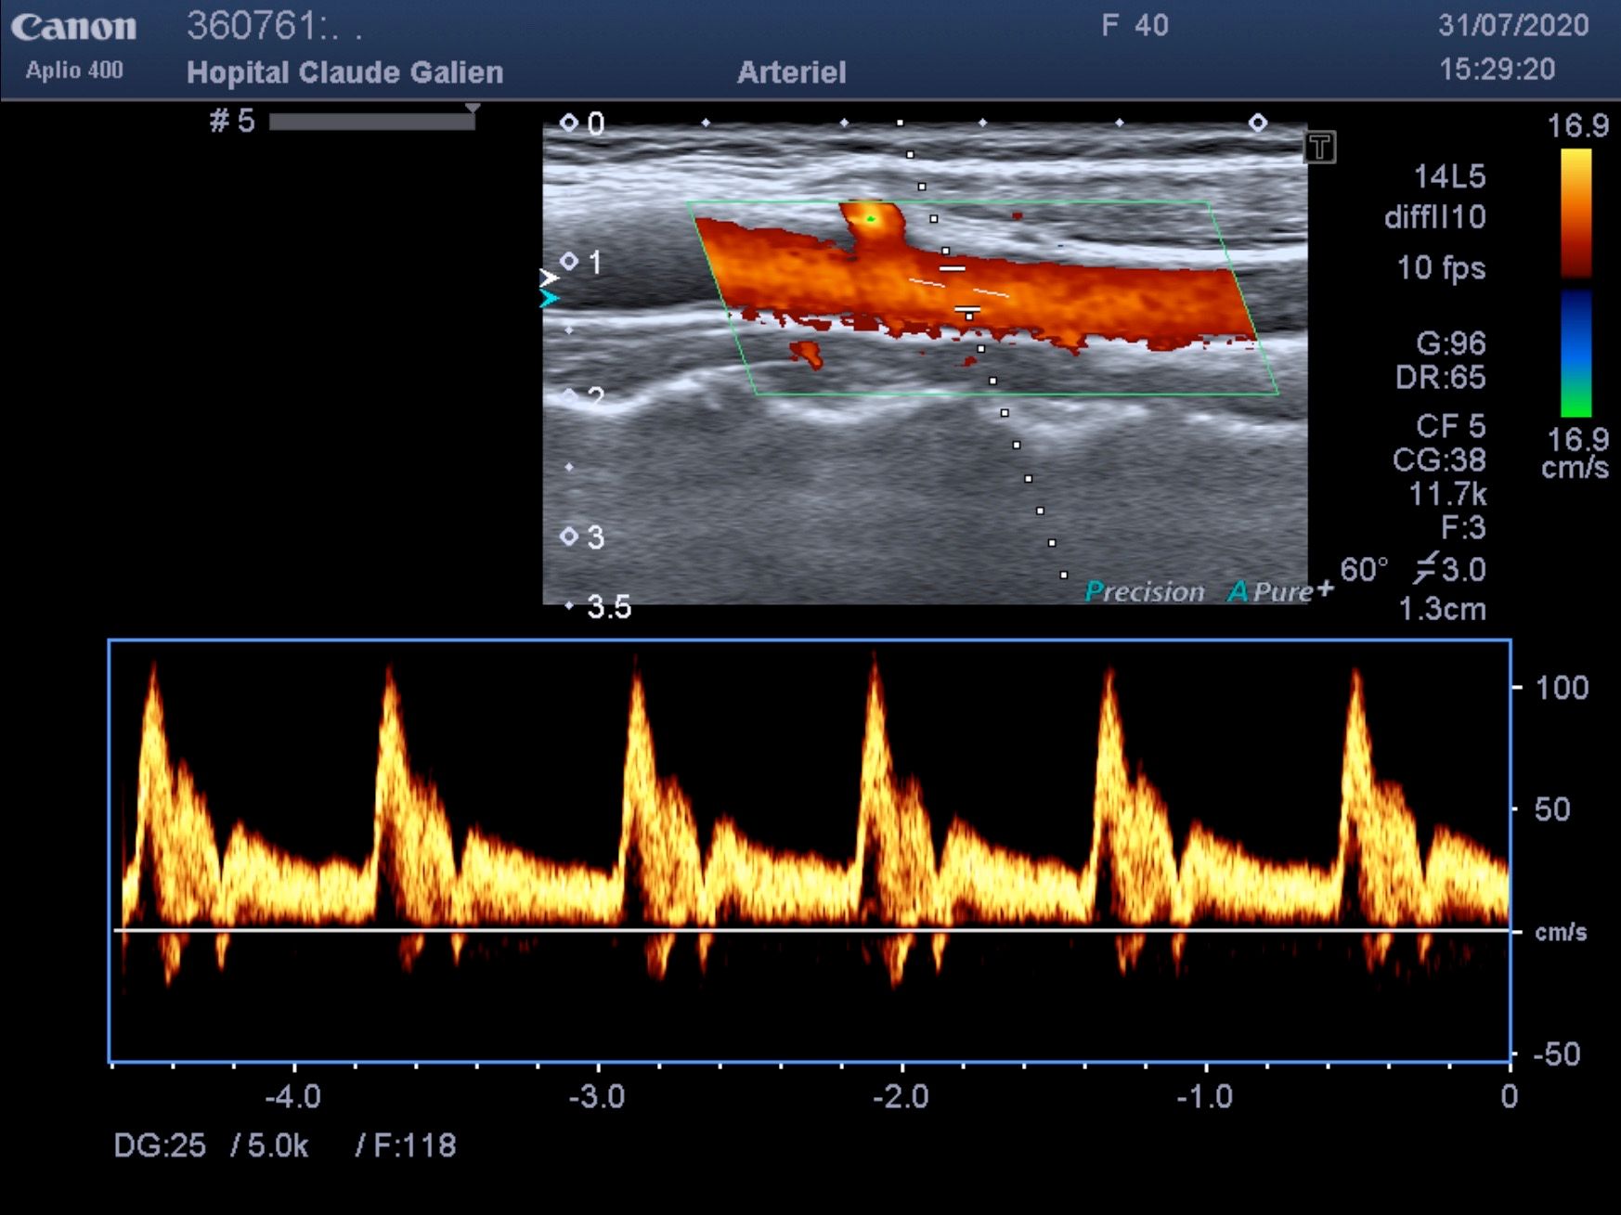Click the 14L5 probe label
Screen dimensions: 1621x1215
1449,176
